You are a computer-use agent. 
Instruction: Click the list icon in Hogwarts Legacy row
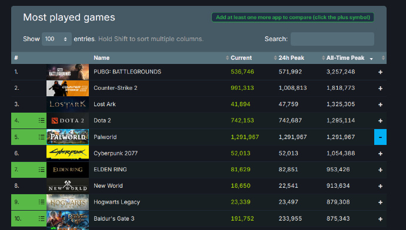click(x=41, y=202)
